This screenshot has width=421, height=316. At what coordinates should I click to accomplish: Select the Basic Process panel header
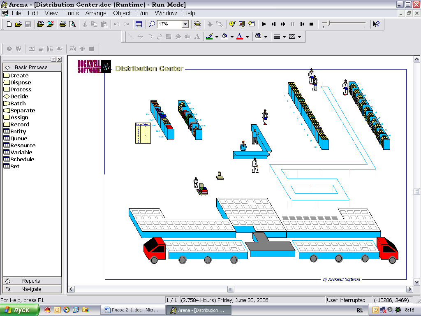click(x=32, y=67)
